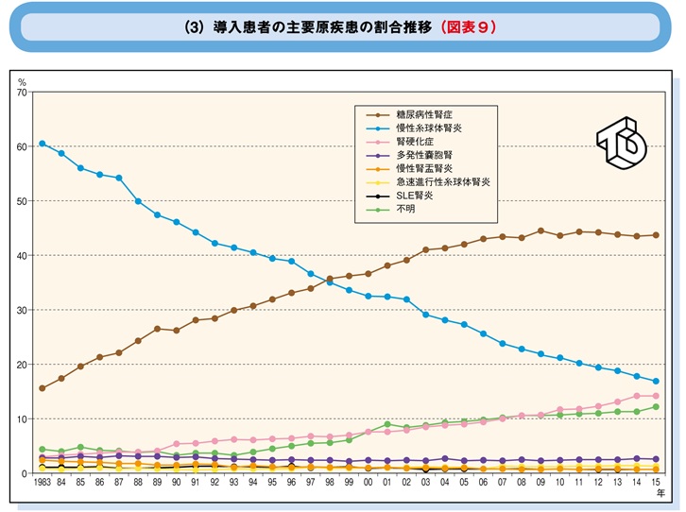Click the green line's 2015 data point

click(x=656, y=407)
